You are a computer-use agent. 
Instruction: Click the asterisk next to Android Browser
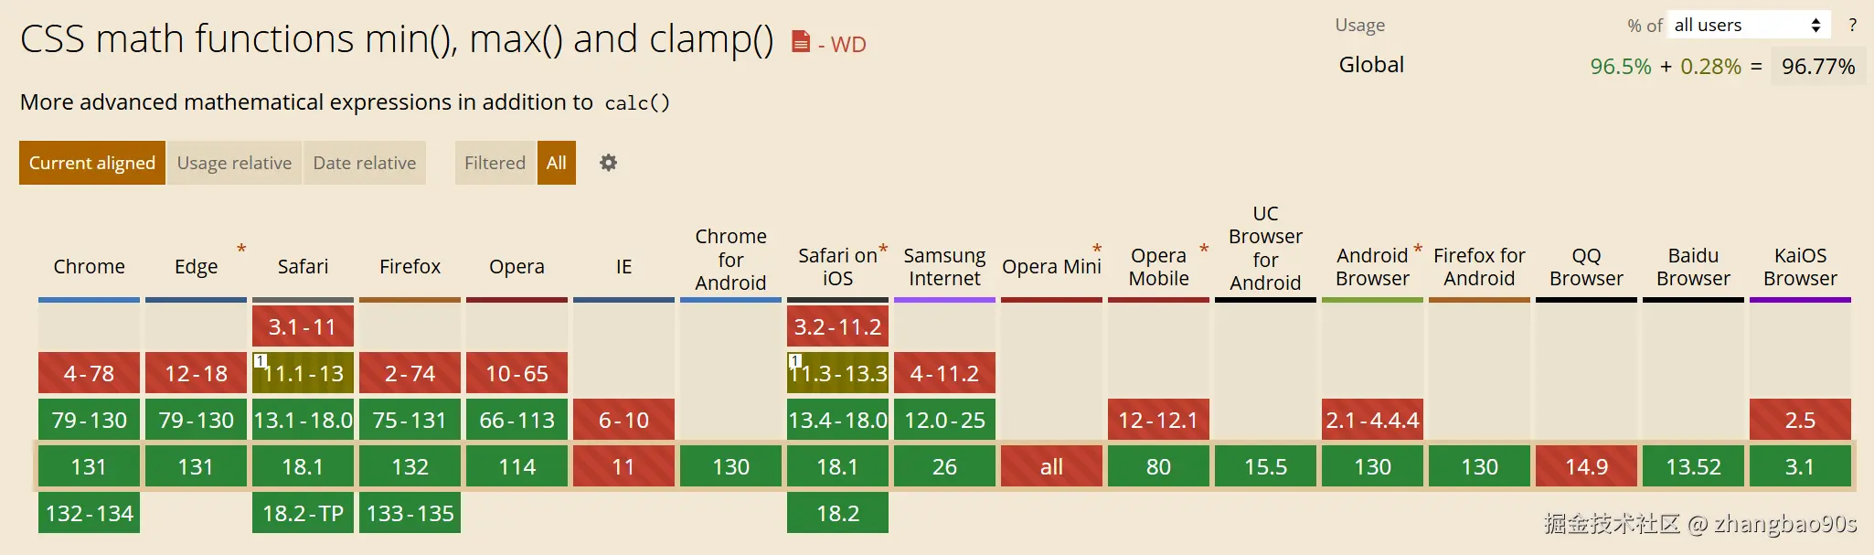[x=1418, y=249]
